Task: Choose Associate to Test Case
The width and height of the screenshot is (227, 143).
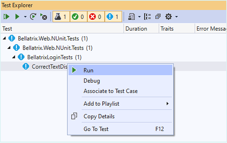Action: (x=121, y=91)
